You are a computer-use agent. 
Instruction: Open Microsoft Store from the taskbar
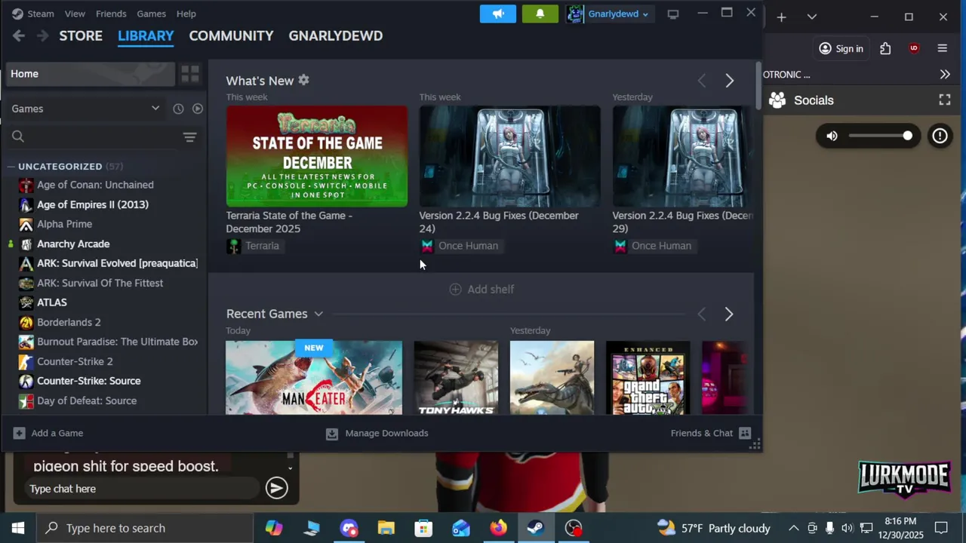pyautogui.click(x=423, y=528)
